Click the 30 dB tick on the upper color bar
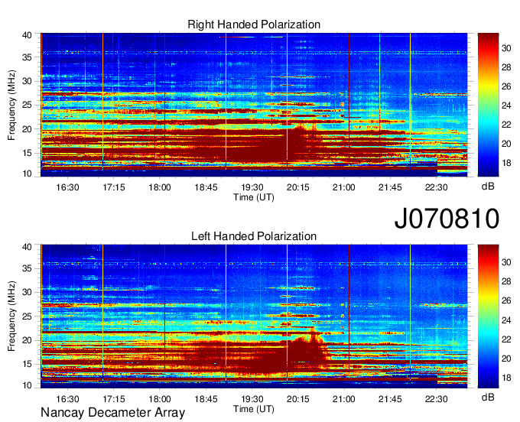The image size is (520, 422). click(x=506, y=48)
